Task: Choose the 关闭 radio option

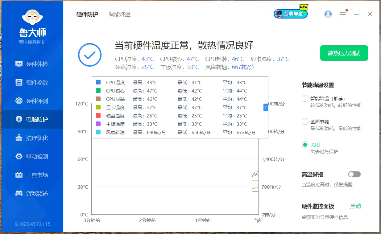Action: (x=305, y=145)
